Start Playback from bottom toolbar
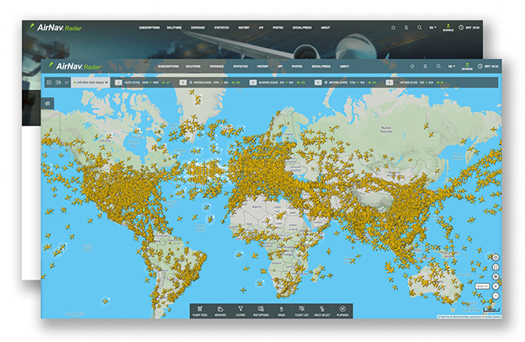525x342 pixels. (x=343, y=310)
